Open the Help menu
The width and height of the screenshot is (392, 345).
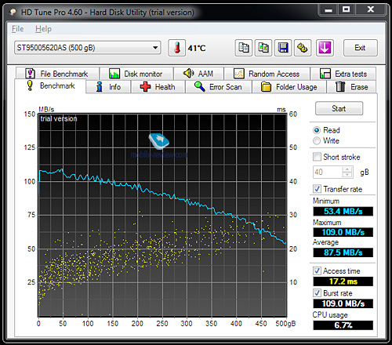[43, 29]
